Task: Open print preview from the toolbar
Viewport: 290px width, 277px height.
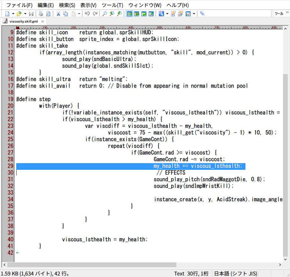Action: tap(48, 14)
